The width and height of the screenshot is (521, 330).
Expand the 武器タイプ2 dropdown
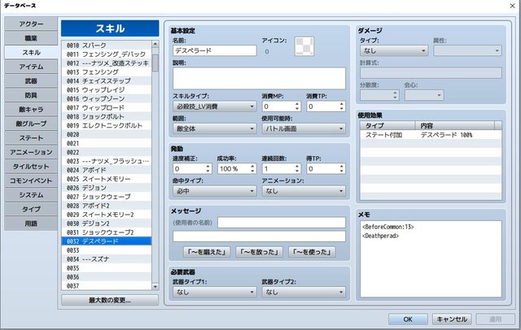304,292
